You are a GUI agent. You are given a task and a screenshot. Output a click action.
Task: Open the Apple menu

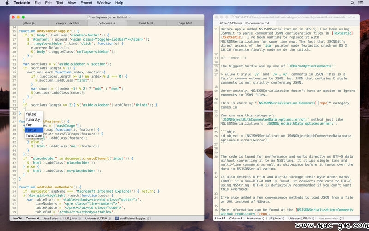[7, 3]
